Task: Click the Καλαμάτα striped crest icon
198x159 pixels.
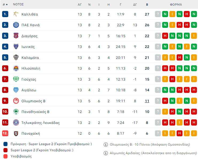Action: pyautogui.click(x=16, y=58)
